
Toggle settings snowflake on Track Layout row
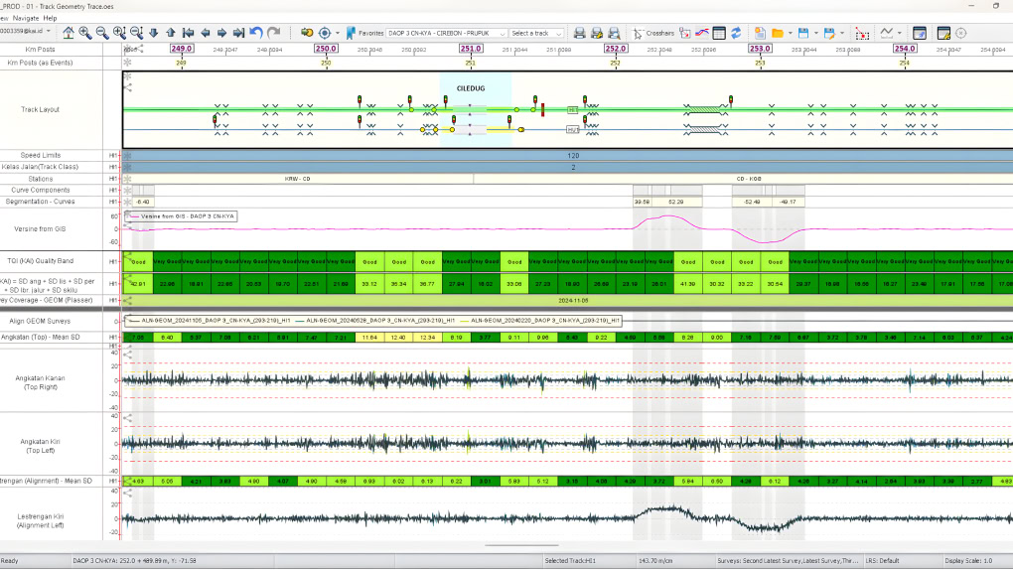click(x=127, y=75)
